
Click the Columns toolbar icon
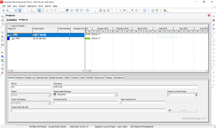tap(72, 11)
